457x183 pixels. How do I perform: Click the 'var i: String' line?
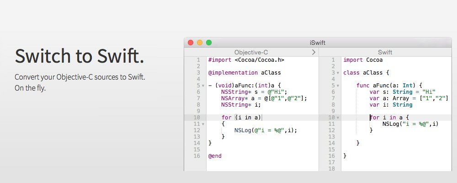click(391, 105)
